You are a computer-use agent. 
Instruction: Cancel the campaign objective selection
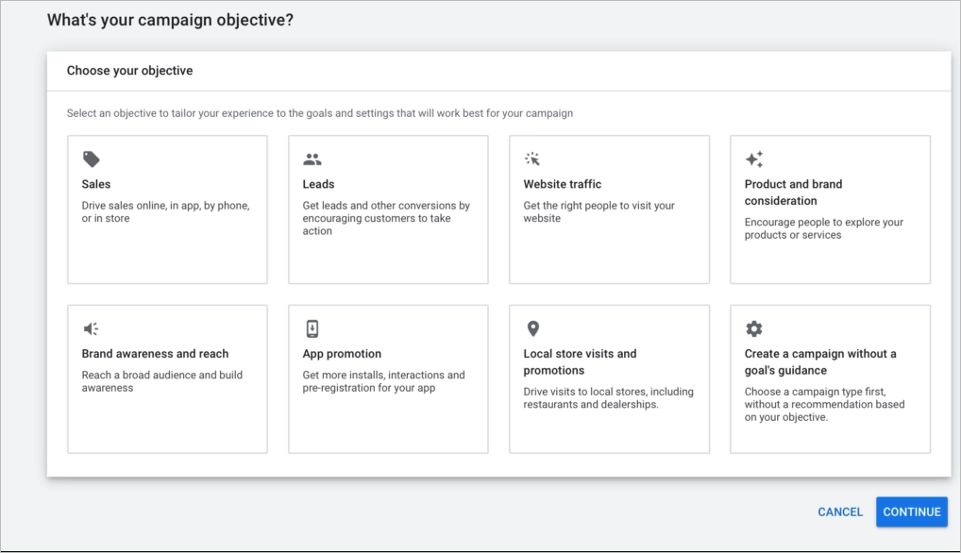840,512
